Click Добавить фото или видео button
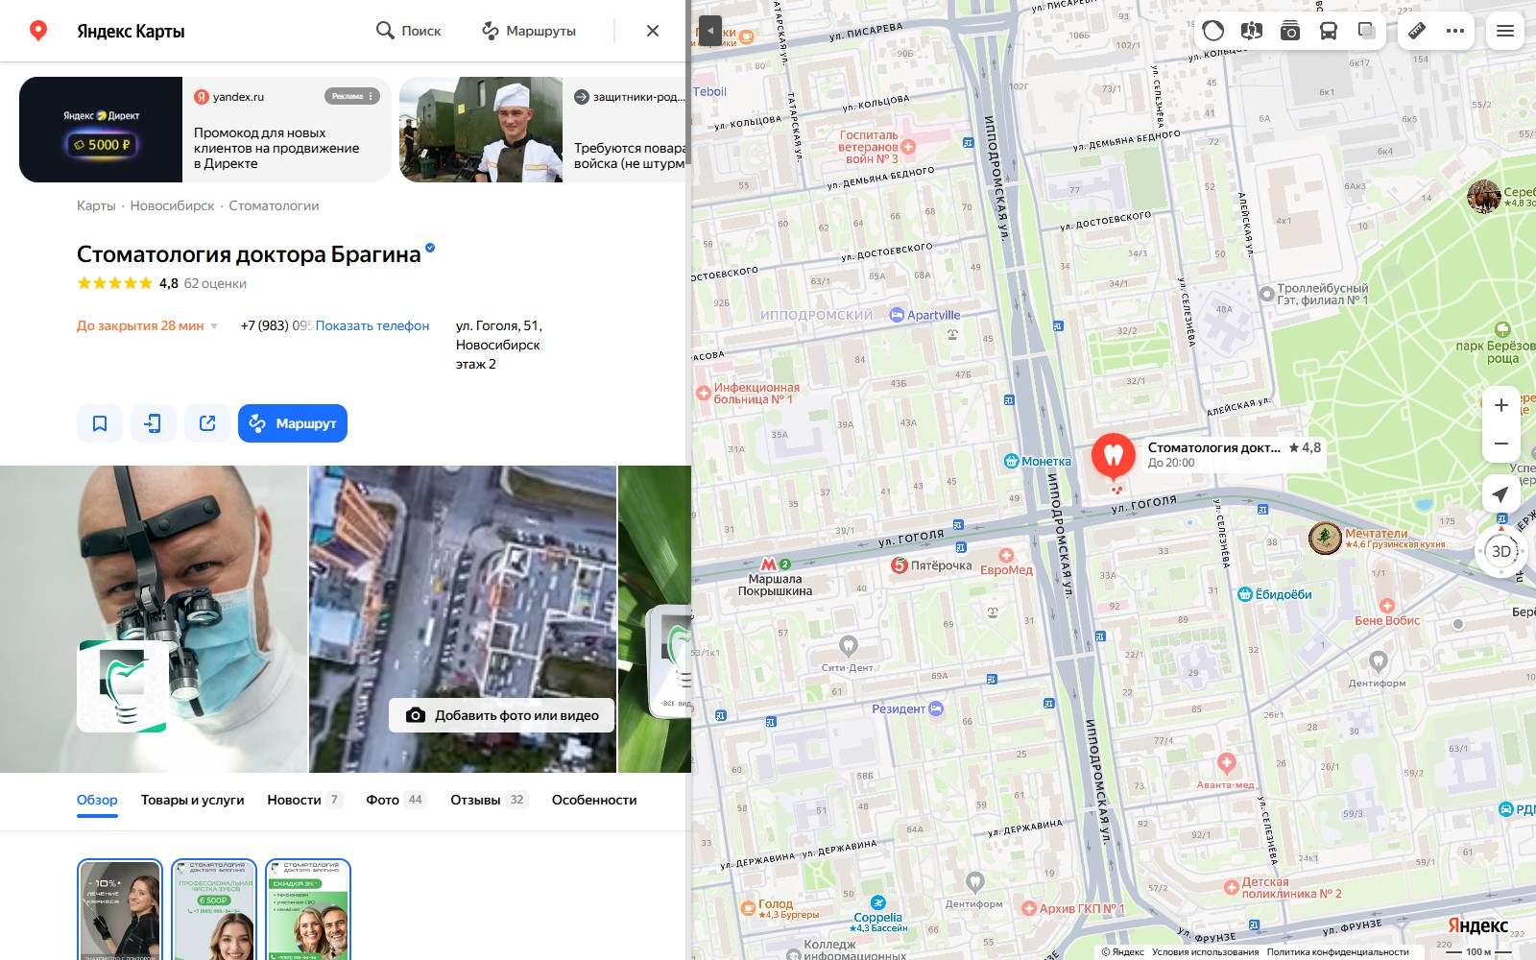 [x=502, y=715]
